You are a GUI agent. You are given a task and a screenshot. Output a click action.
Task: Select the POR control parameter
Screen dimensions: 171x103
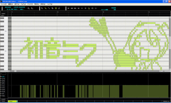point(3,92)
